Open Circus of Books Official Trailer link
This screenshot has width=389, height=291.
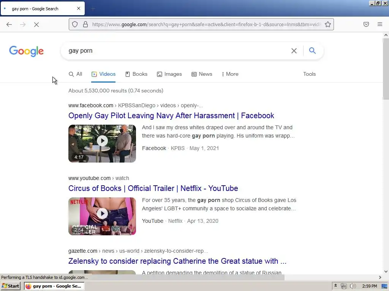coord(153,188)
